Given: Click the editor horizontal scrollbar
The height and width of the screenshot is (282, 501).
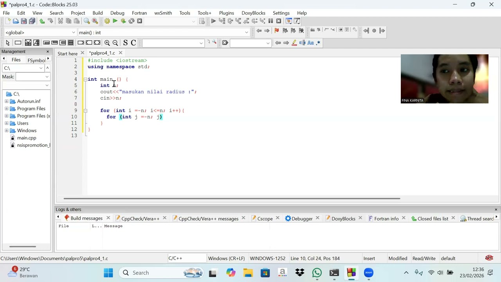Looking at the screenshot, I should (232, 199).
